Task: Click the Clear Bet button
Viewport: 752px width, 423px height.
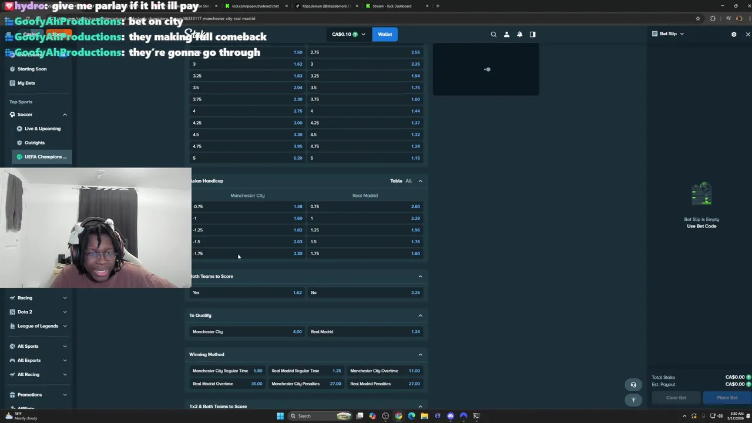Action: pyautogui.click(x=676, y=398)
